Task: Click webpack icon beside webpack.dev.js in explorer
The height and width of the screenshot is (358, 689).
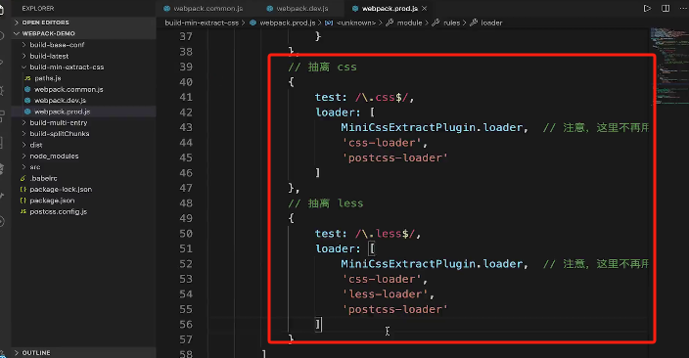Action: (27, 100)
